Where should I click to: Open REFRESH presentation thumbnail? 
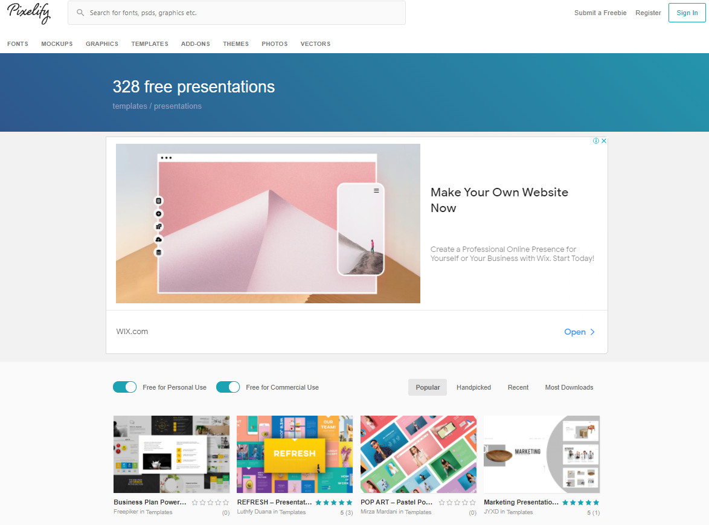pyautogui.click(x=295, y=454)
